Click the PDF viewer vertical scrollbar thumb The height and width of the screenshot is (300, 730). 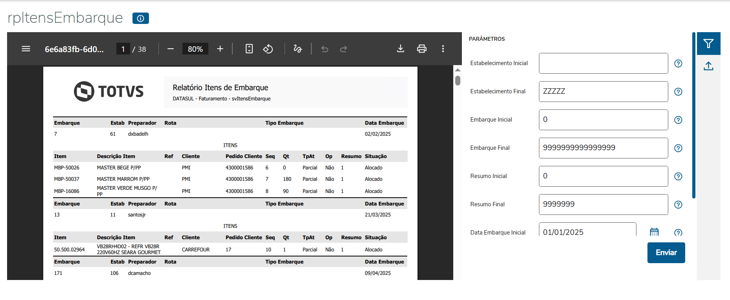(458, 80)
